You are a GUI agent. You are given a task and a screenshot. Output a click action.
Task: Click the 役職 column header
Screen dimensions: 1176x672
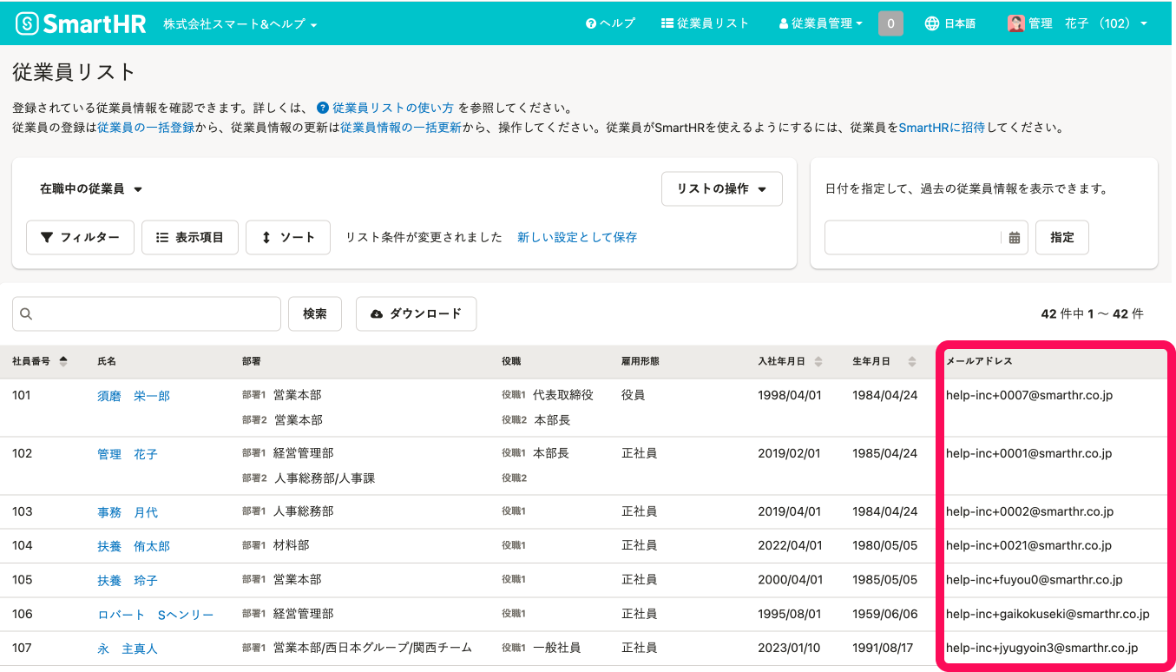tap(511, 361)
